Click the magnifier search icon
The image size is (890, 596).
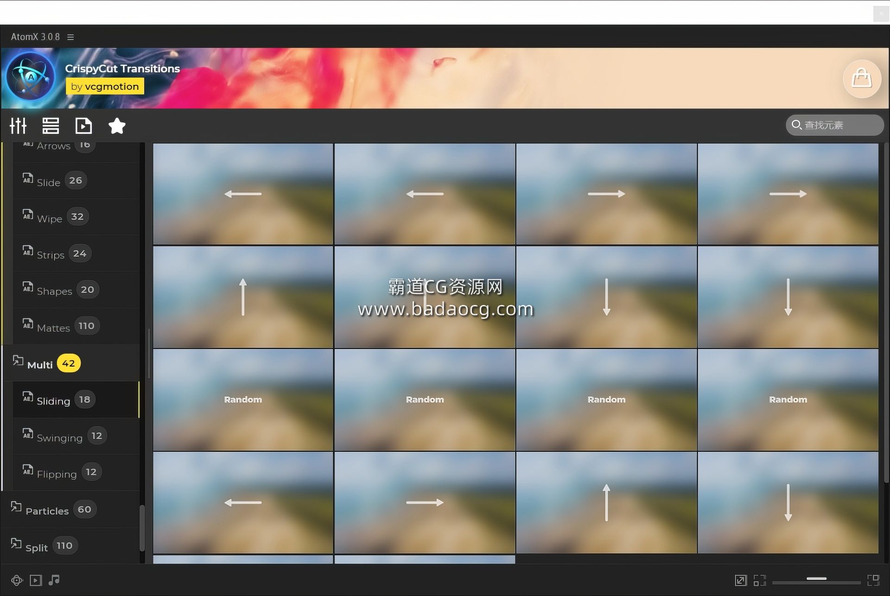pyautogui.click(x=796, y=125)
